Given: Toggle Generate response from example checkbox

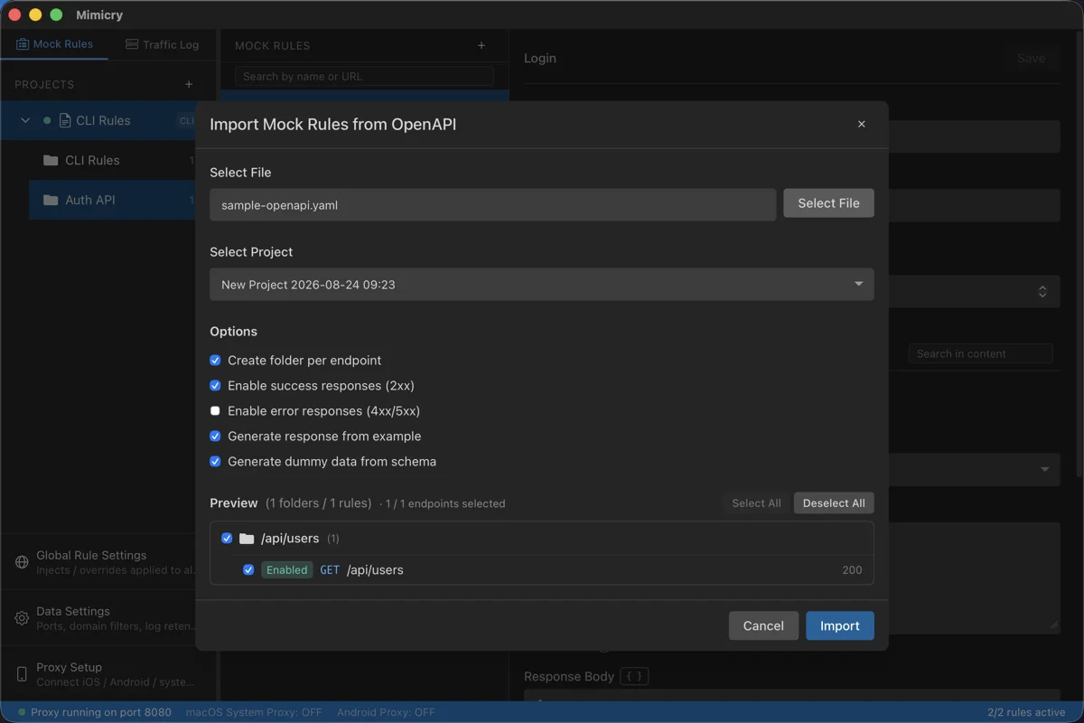Looking at the screenshot, I should 215,436.
